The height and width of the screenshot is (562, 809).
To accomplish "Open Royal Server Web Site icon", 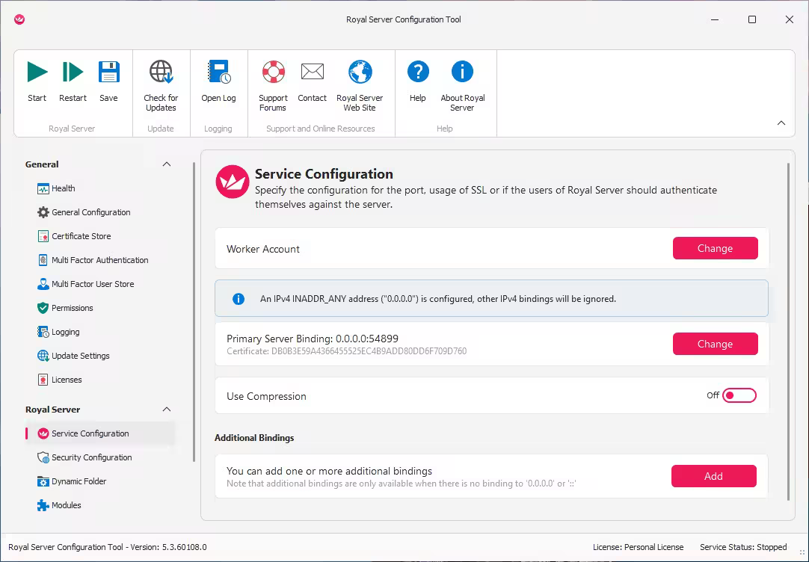I will click(360, 72).
